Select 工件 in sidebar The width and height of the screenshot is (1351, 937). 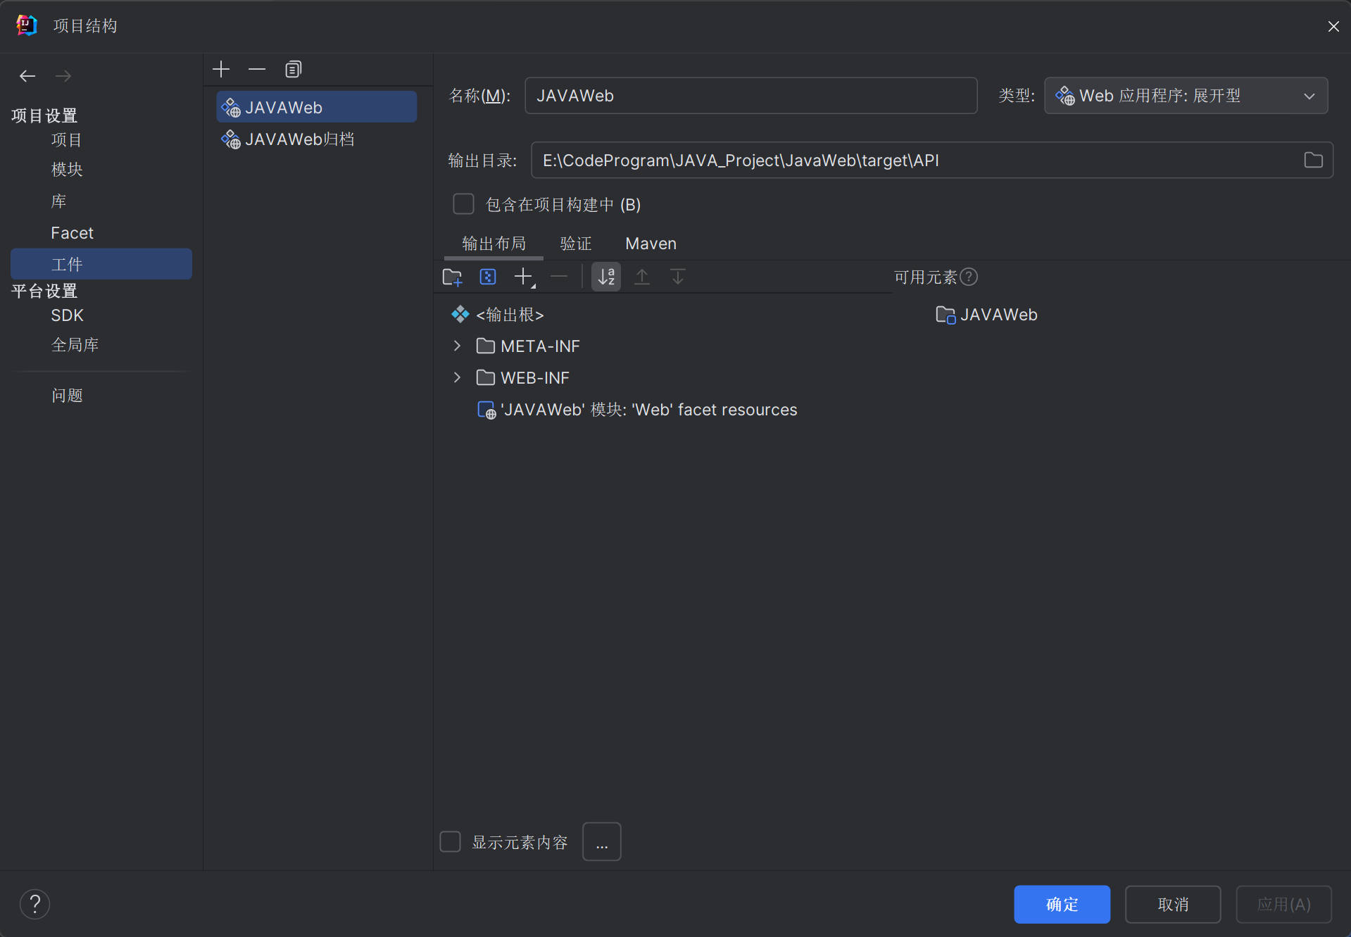coord(101,264)
